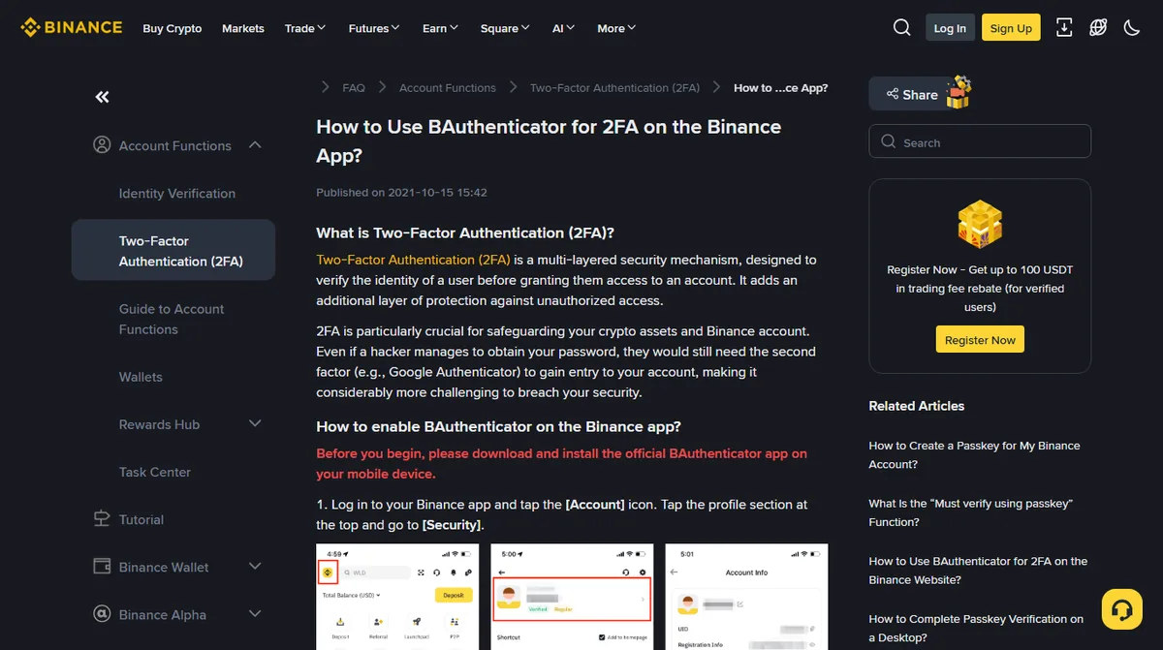Click the Sign Up button

tap(1011, 28)
